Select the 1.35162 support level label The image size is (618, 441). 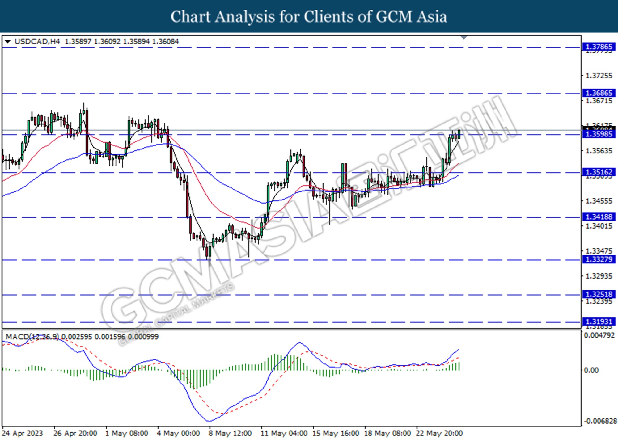(599, 172)
